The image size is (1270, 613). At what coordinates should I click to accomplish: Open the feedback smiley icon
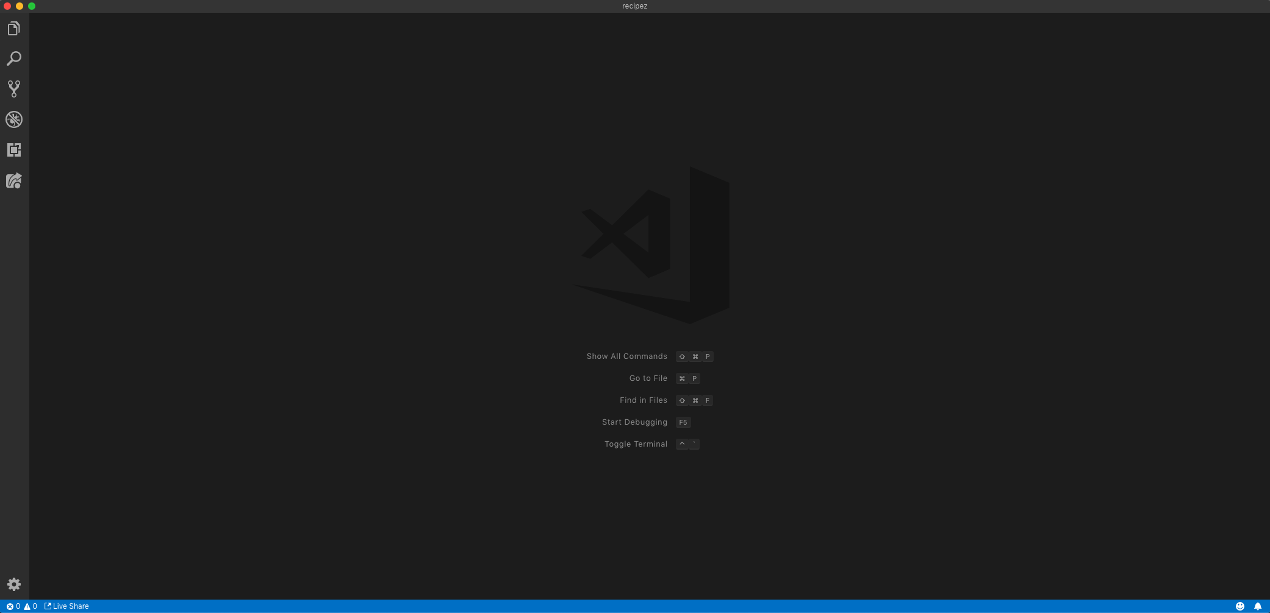pyautogui.click(x=1240, y=606)
